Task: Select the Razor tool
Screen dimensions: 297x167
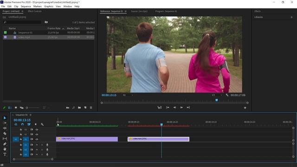Action: 5,134
